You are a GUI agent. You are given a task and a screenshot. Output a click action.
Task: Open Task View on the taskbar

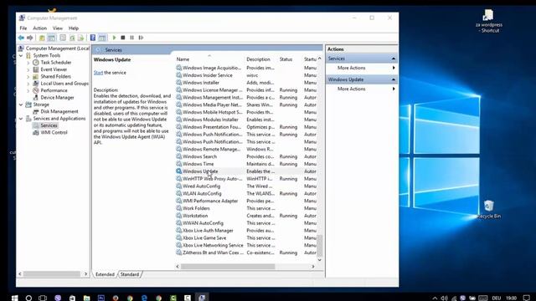pos(43,298)
